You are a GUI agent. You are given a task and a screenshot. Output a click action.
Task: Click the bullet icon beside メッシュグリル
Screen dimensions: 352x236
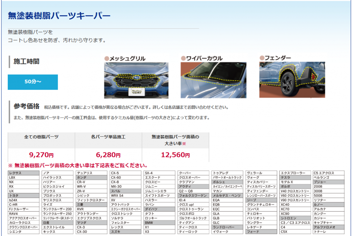[x=107, y=58]
